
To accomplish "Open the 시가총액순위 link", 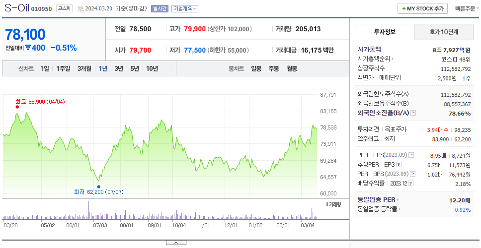I will pyautogui.click(x=374, y=59).
